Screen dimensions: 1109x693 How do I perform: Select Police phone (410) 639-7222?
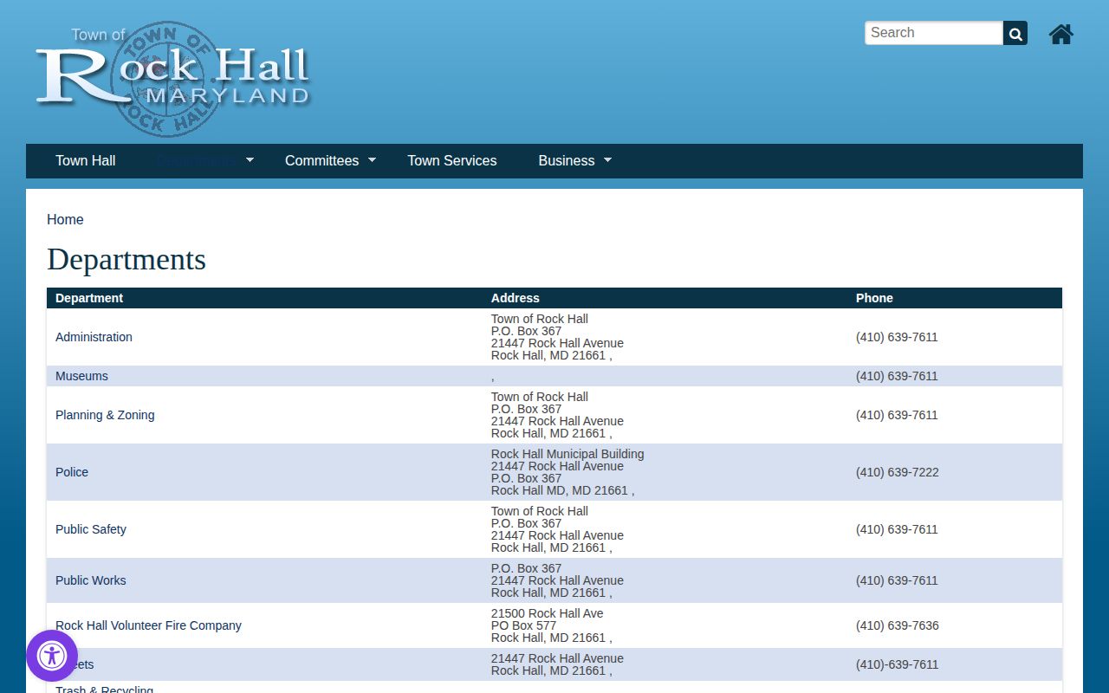[898, 472]
